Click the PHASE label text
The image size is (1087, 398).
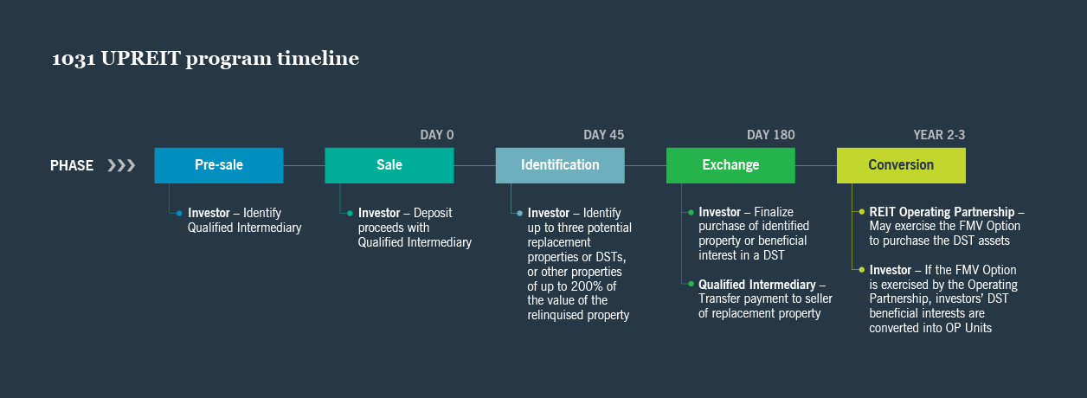72,165
